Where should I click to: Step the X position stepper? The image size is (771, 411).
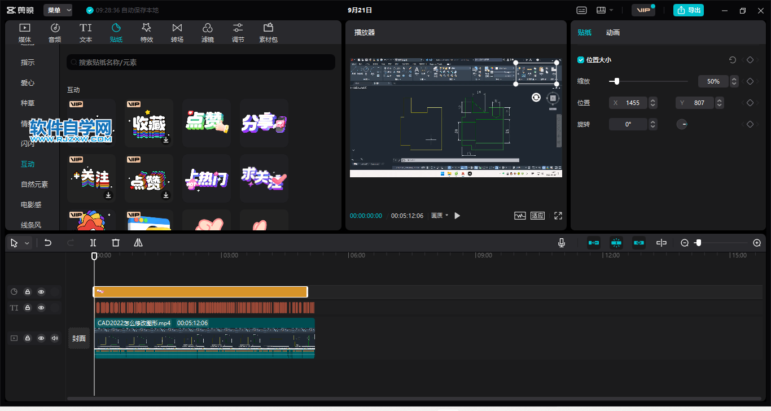click(x=653, y=103)
